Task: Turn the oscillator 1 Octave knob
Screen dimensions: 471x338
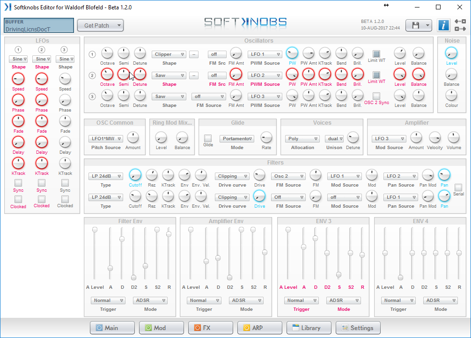Action: pyautogui.click(x=107, y=53)
